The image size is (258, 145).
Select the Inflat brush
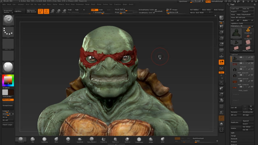point(162,140)
